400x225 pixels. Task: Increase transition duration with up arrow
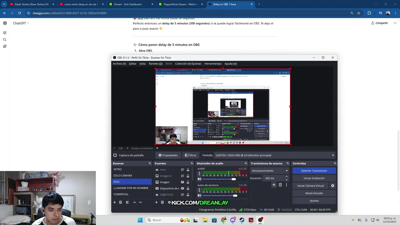(287, 177)
